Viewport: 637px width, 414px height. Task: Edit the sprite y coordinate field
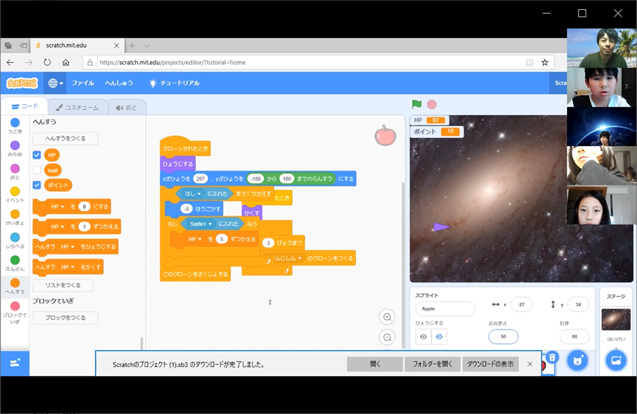pyautogui.click(x=578, y=304)
